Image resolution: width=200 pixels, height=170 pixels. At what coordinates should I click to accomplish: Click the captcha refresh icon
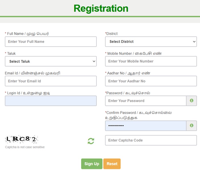[x=91, y=141]
